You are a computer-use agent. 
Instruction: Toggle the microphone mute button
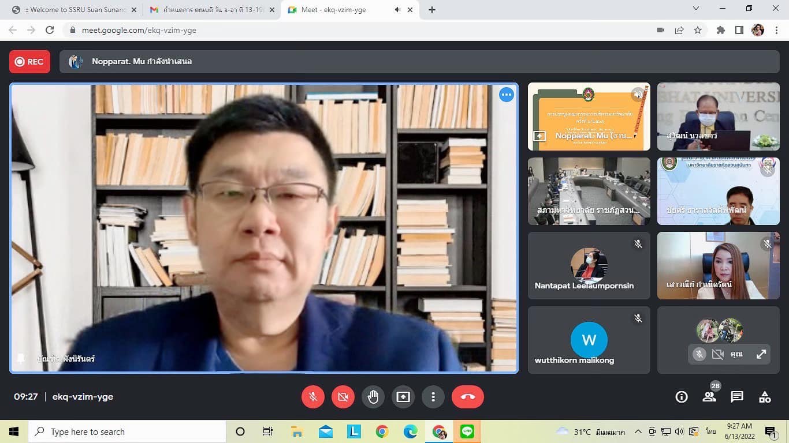[x=313, y=397]
